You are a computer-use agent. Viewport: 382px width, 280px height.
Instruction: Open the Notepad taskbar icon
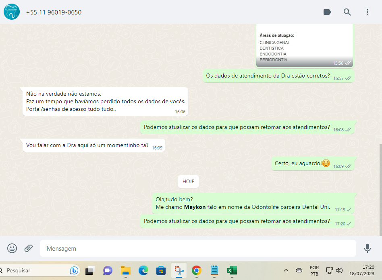pos(214,270)
